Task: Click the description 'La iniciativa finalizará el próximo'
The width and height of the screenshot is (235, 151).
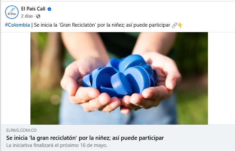Action: [x=42, y=145]
